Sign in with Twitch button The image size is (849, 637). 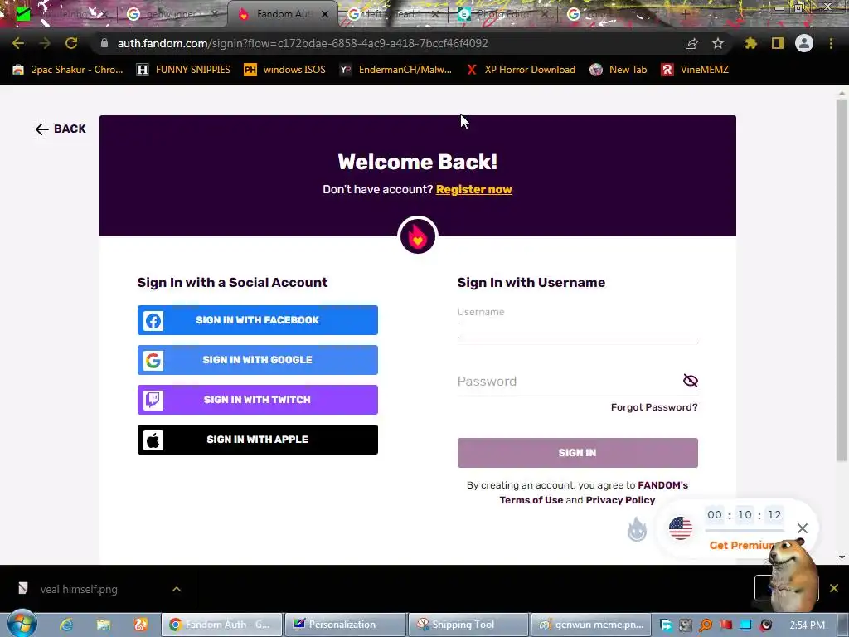258,400
